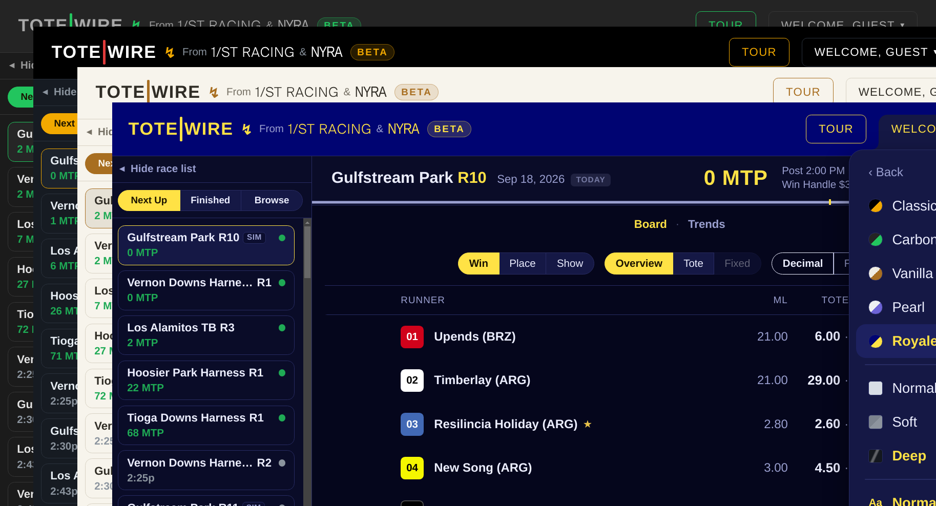The width and height of the screenshot is (936, 506).
Task: Click runner badge 01 for Upends (BRZ)
Action: click(412, 336)
